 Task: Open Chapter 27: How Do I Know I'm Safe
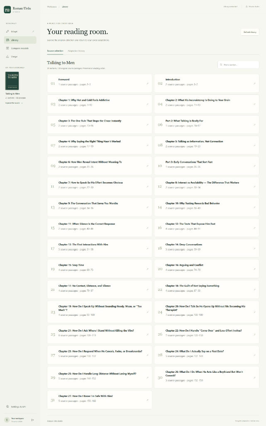pos(100,400)
